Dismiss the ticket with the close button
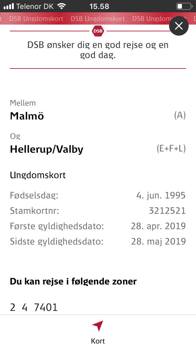196x349 pixels. tap(179, 26)
